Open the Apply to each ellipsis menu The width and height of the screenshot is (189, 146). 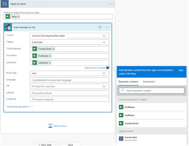(x=110, y=4)
